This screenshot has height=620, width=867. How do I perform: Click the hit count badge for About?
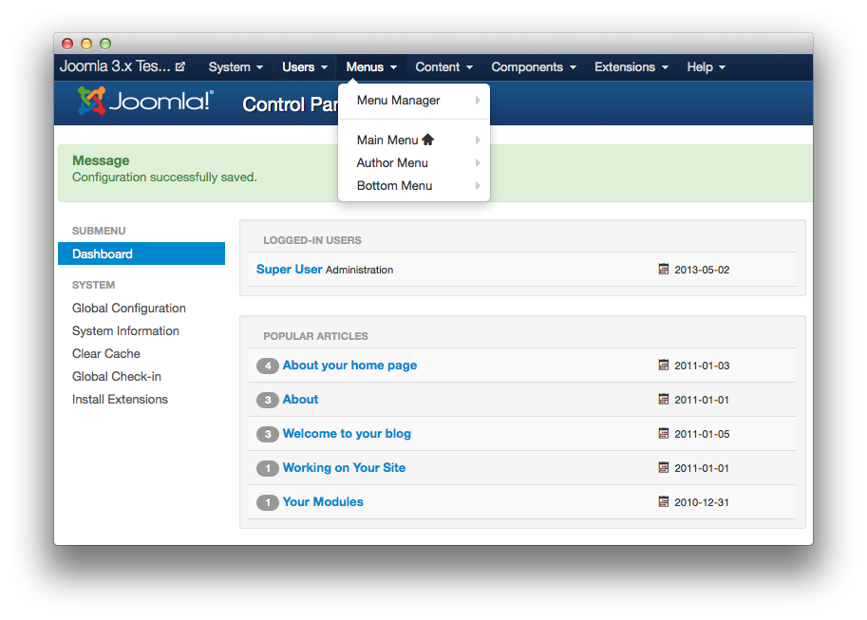[268, 400]
